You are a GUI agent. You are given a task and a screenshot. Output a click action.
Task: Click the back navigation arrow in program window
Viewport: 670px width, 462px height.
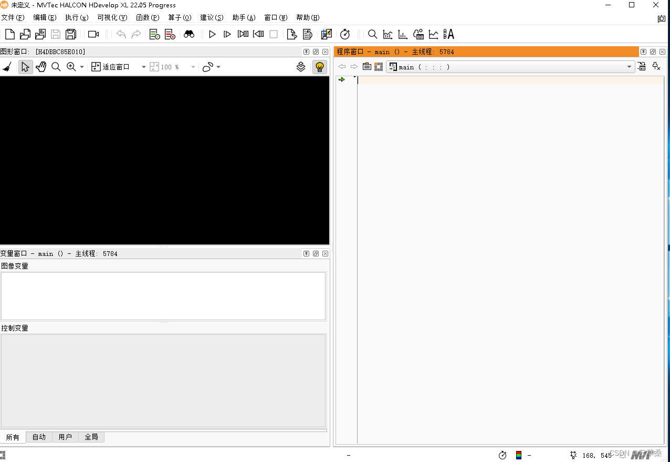tap(342, 67)
